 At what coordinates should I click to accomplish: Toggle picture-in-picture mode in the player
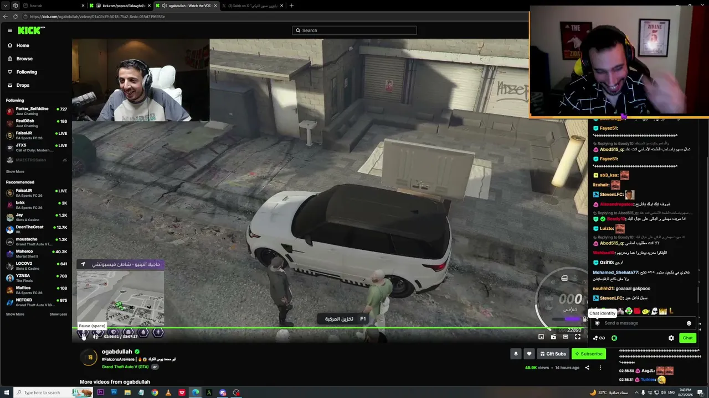(541, 337)
